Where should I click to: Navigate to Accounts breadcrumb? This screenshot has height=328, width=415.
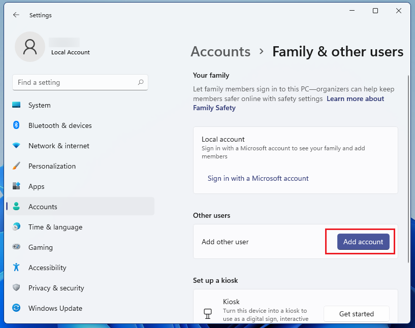pyautogui.click(x=220, y=51)
